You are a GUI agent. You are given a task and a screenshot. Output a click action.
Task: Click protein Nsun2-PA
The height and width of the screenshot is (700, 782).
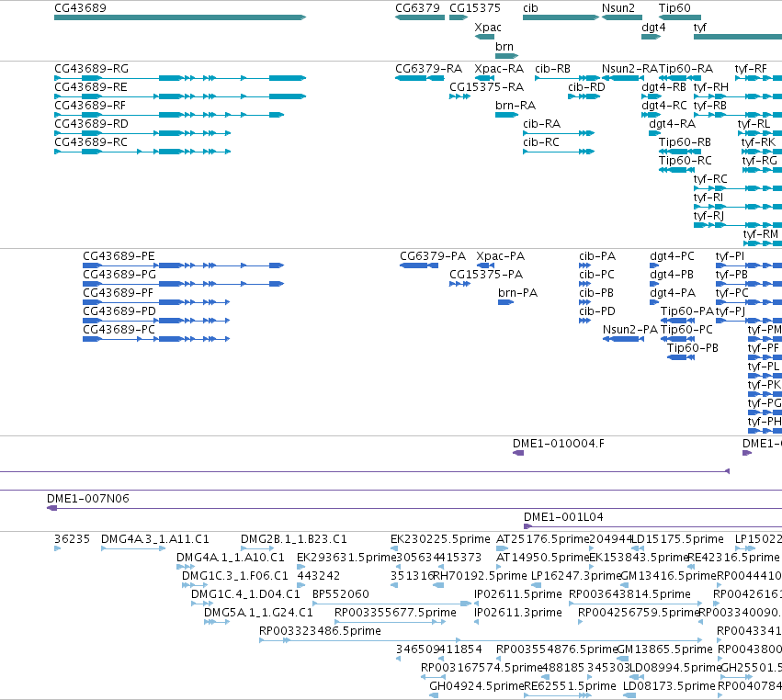(x=623, y=339)
